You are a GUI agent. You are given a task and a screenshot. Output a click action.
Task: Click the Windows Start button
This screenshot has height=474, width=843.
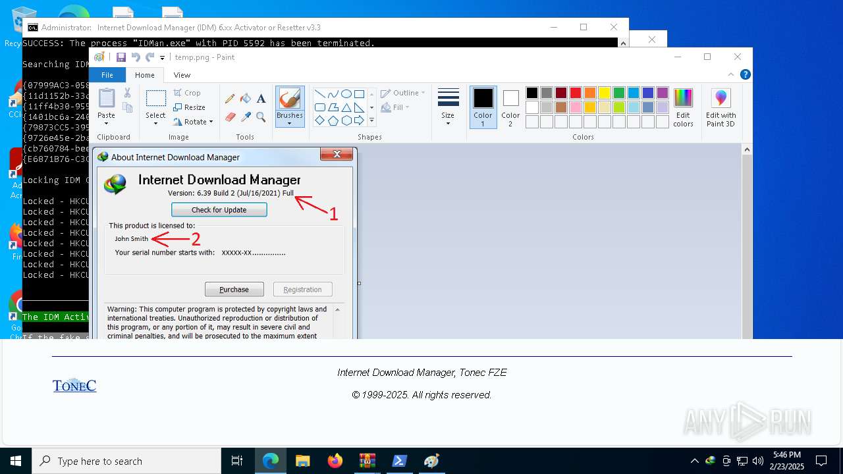point(16,461)
